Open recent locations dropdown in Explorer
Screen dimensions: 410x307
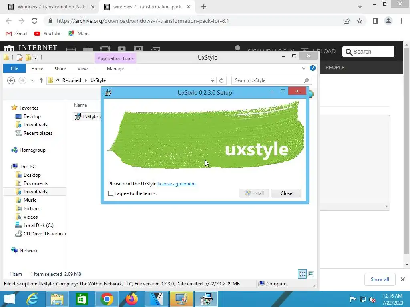coord(32,80)
